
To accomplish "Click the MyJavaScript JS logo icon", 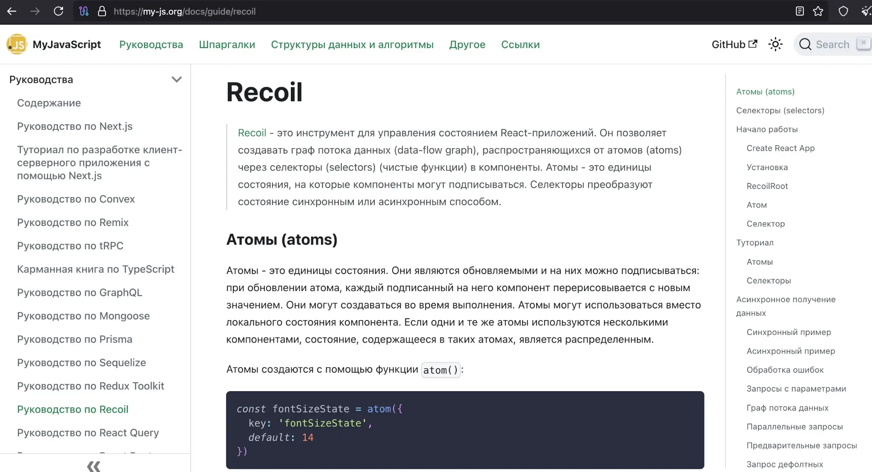I will click(x=17, y=44).
